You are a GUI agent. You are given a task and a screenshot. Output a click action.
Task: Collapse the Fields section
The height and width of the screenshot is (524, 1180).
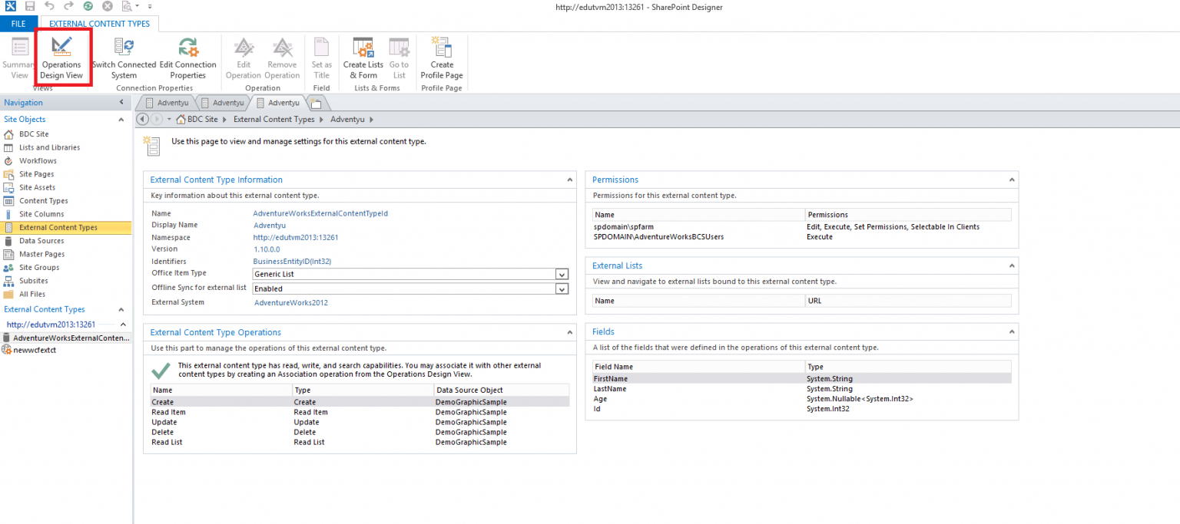point(1012,331)
